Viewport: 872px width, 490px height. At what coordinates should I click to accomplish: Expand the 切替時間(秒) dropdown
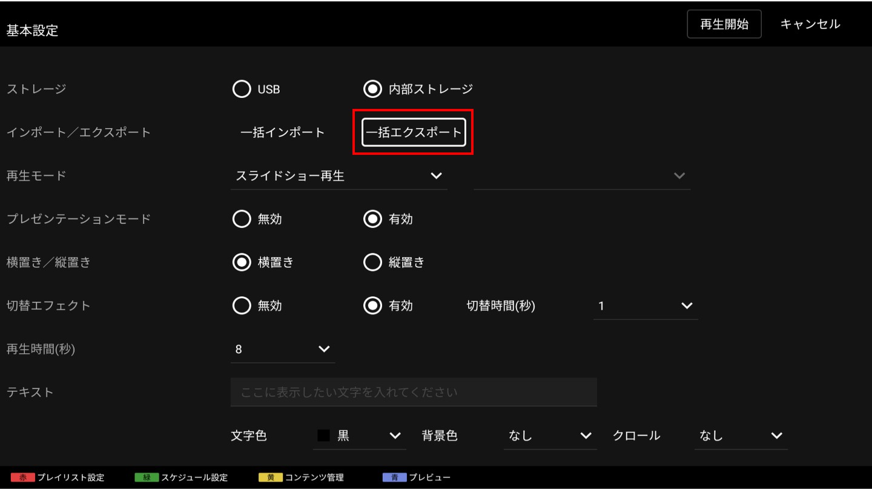[645, 306]
